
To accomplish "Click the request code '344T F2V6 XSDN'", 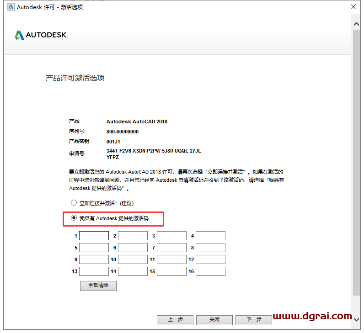I will (126, 151).
